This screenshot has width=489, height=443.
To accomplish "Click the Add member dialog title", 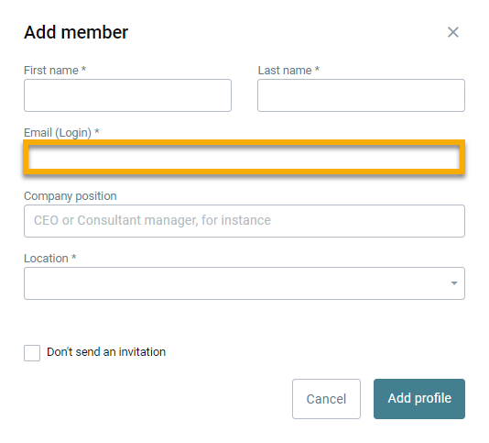I will coord(76,32).
